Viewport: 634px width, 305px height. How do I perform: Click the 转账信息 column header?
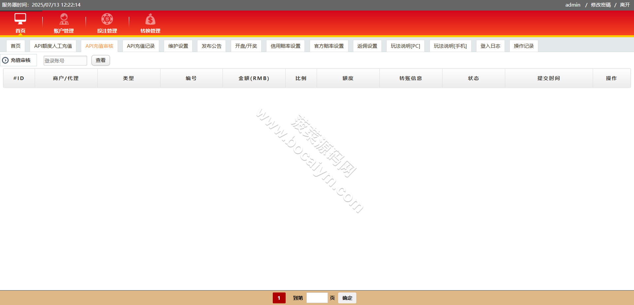point(411,78)
